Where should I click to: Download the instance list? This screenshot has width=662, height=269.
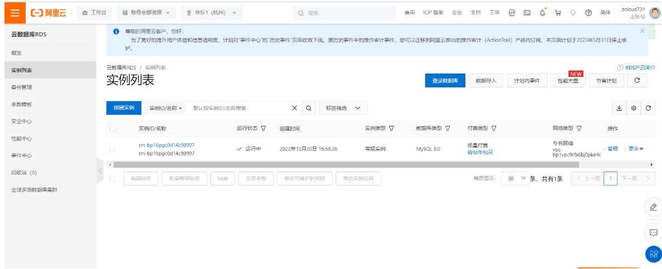click(x=619, y=108)
